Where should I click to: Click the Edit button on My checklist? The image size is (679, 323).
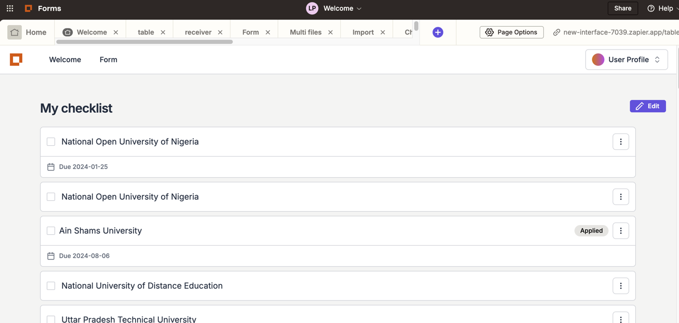tap(648, 106)
